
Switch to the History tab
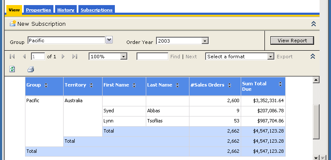click(66, 10)
